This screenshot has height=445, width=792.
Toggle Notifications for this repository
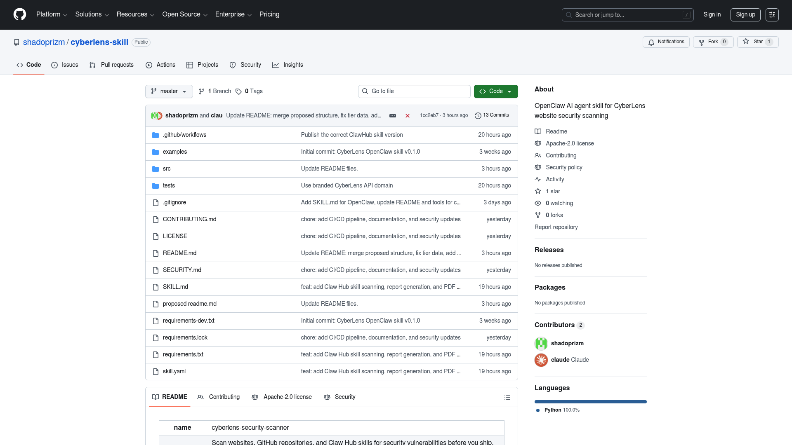666,42
